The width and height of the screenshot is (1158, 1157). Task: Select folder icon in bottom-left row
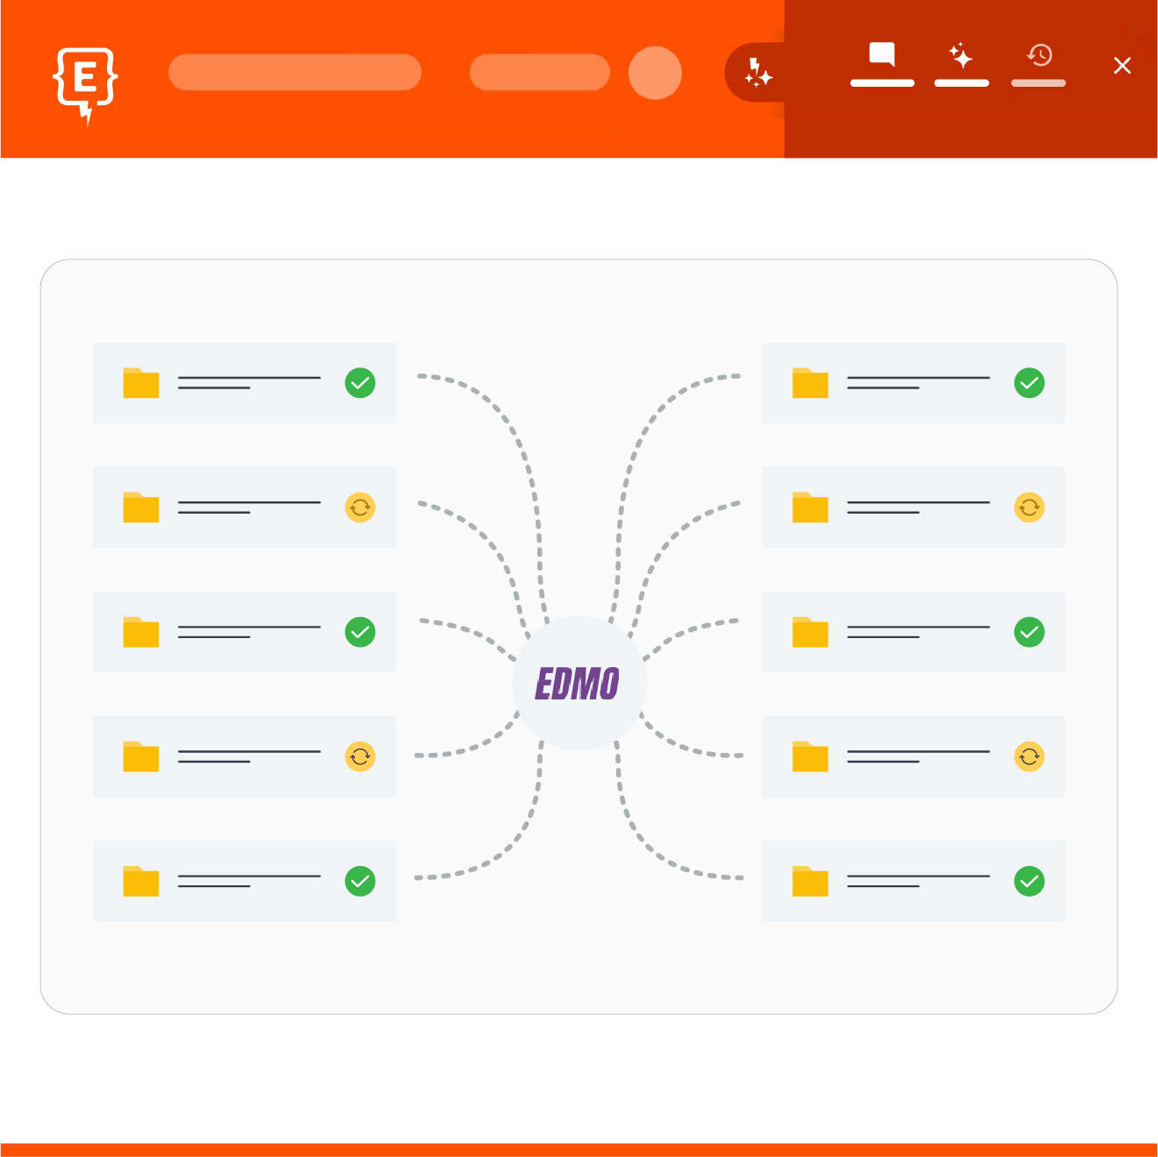141,881
